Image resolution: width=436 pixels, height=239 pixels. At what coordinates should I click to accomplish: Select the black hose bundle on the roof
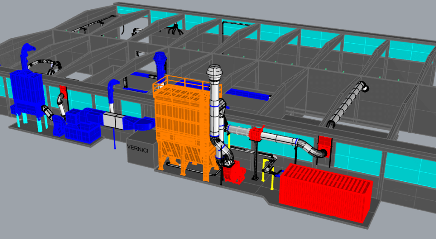click(x=174, y=29)
